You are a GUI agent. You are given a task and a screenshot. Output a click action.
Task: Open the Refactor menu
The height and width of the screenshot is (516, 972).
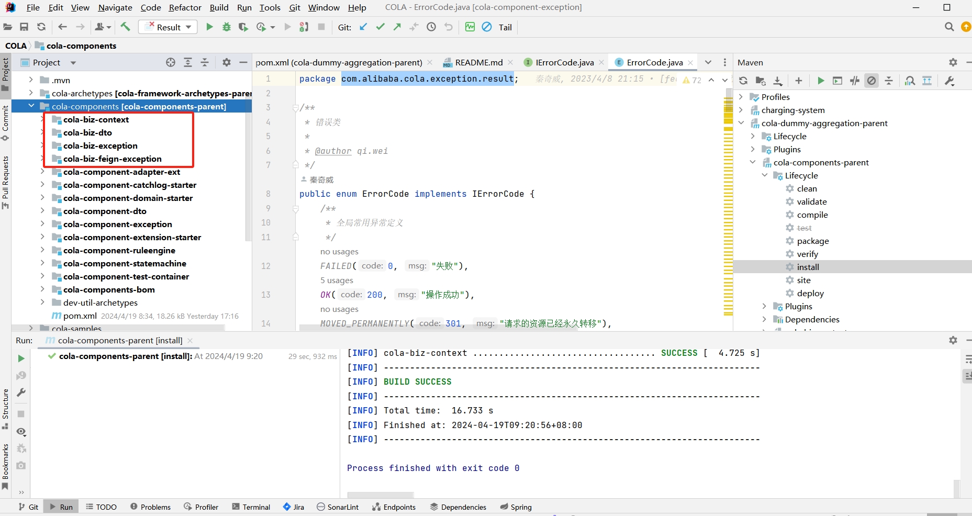[x=185, y=7]
